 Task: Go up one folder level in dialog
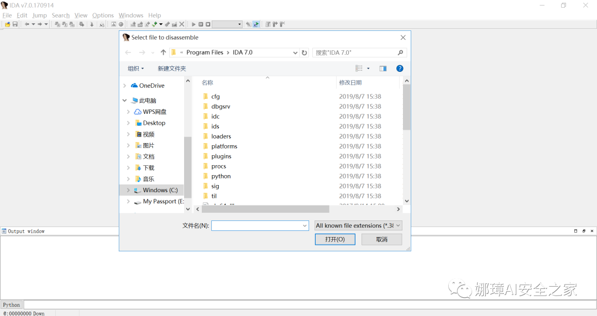pyautogui.click(x=163, y=52)
